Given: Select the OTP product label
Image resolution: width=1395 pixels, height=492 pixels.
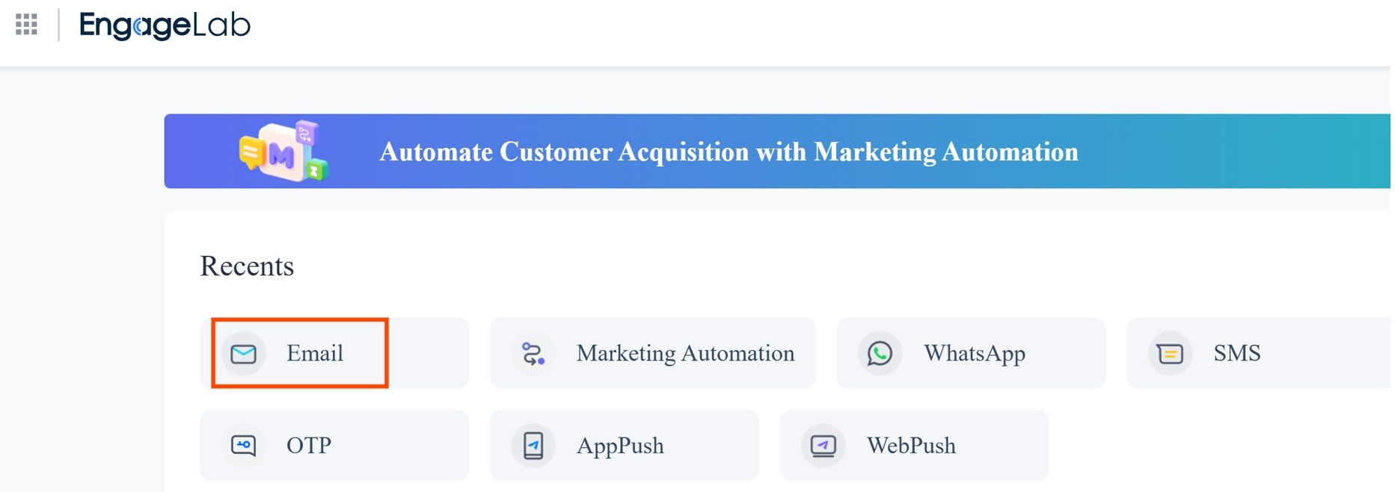Looking at the screenshot, I should click(x=309, y=446).
